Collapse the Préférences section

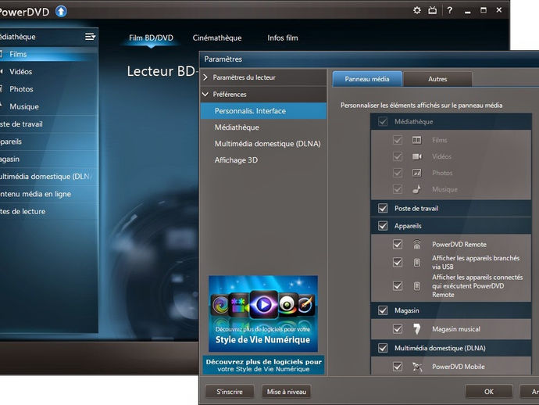coord(264,95)
